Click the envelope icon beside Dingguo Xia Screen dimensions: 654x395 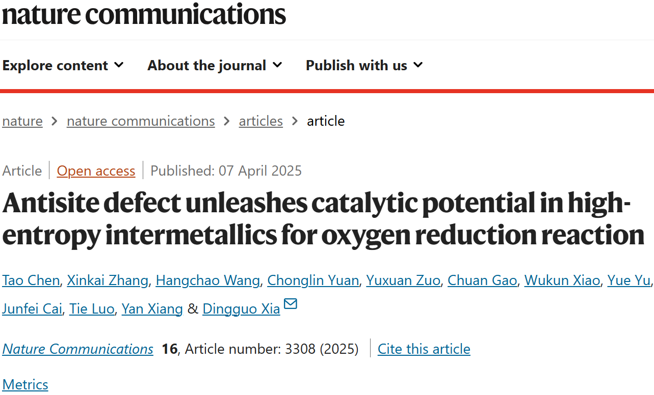(290, 304)
